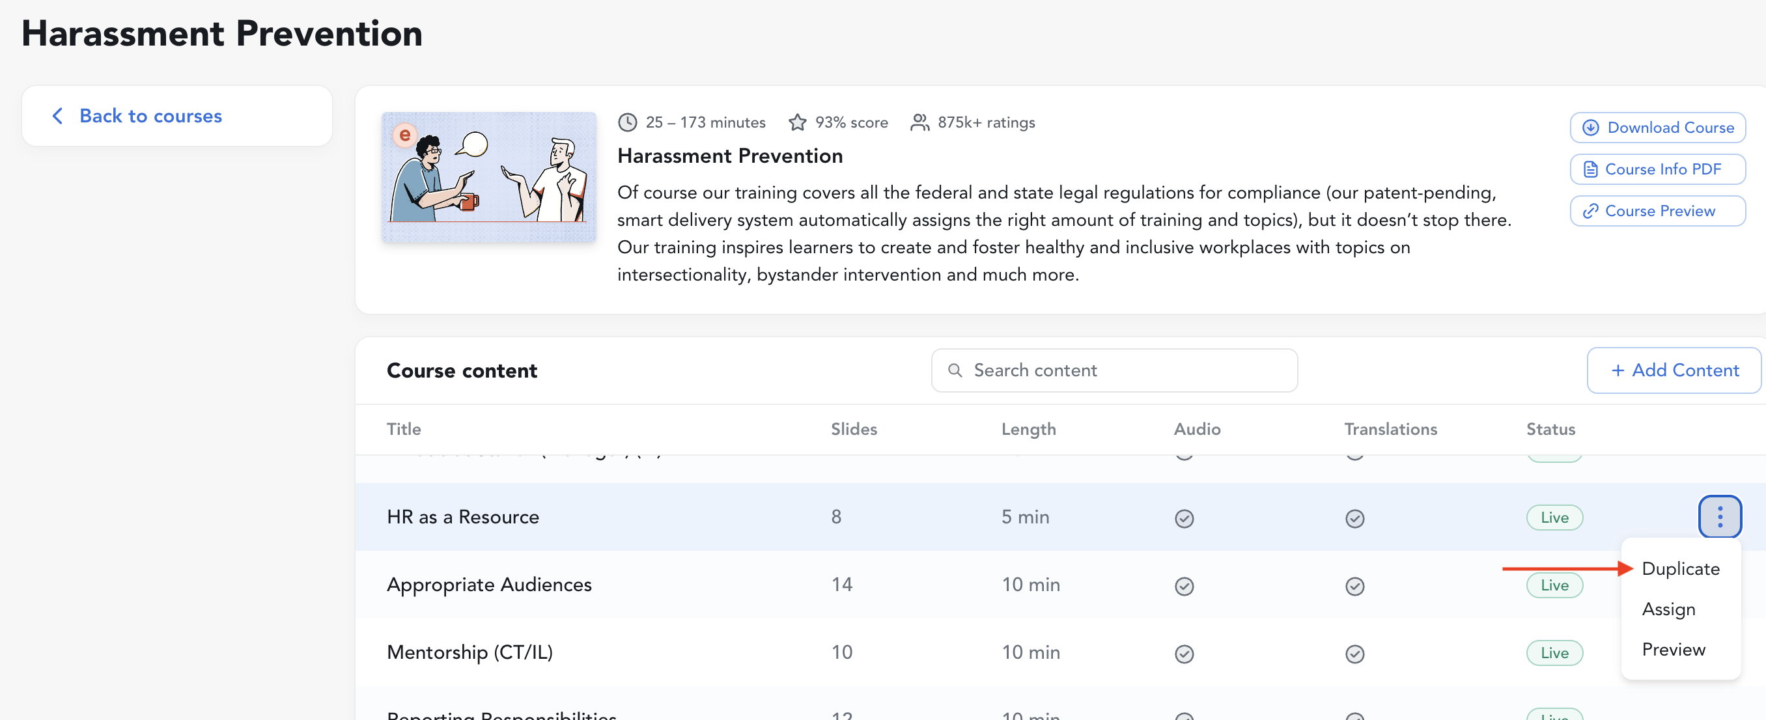Click the star icon beside 93% score
This screenshot has height=720, width=1766.
click(x=796, y=122)
